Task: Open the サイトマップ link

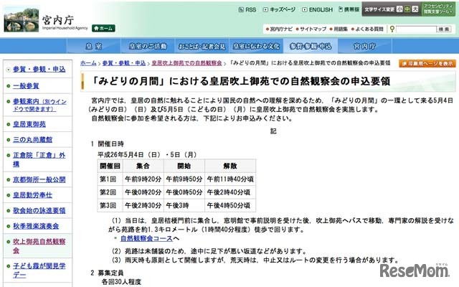Action: [x=311, y=29]
